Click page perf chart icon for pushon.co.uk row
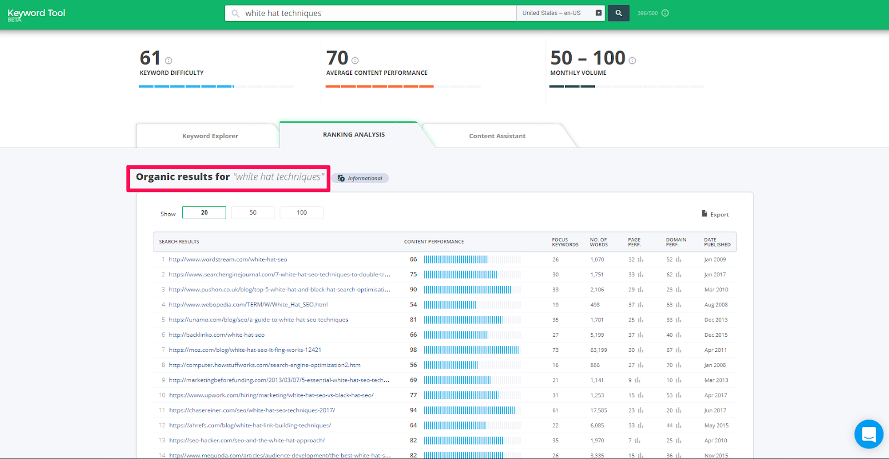The height and width of the screenshot is (459, 889). 641,289
